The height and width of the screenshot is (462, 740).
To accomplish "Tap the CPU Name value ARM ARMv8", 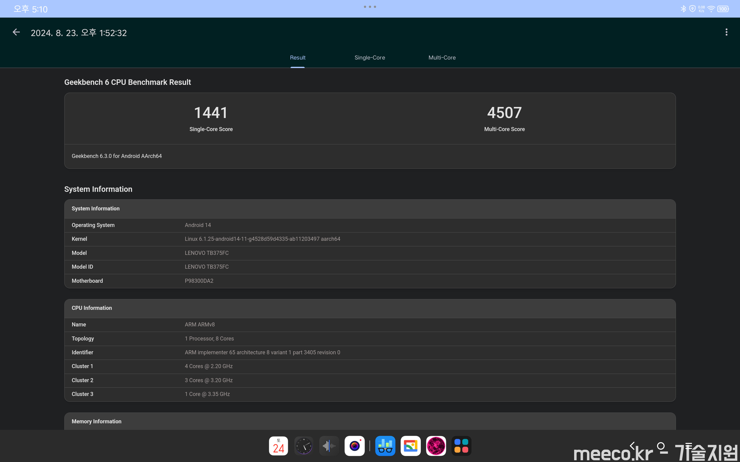I will point(199,324).
